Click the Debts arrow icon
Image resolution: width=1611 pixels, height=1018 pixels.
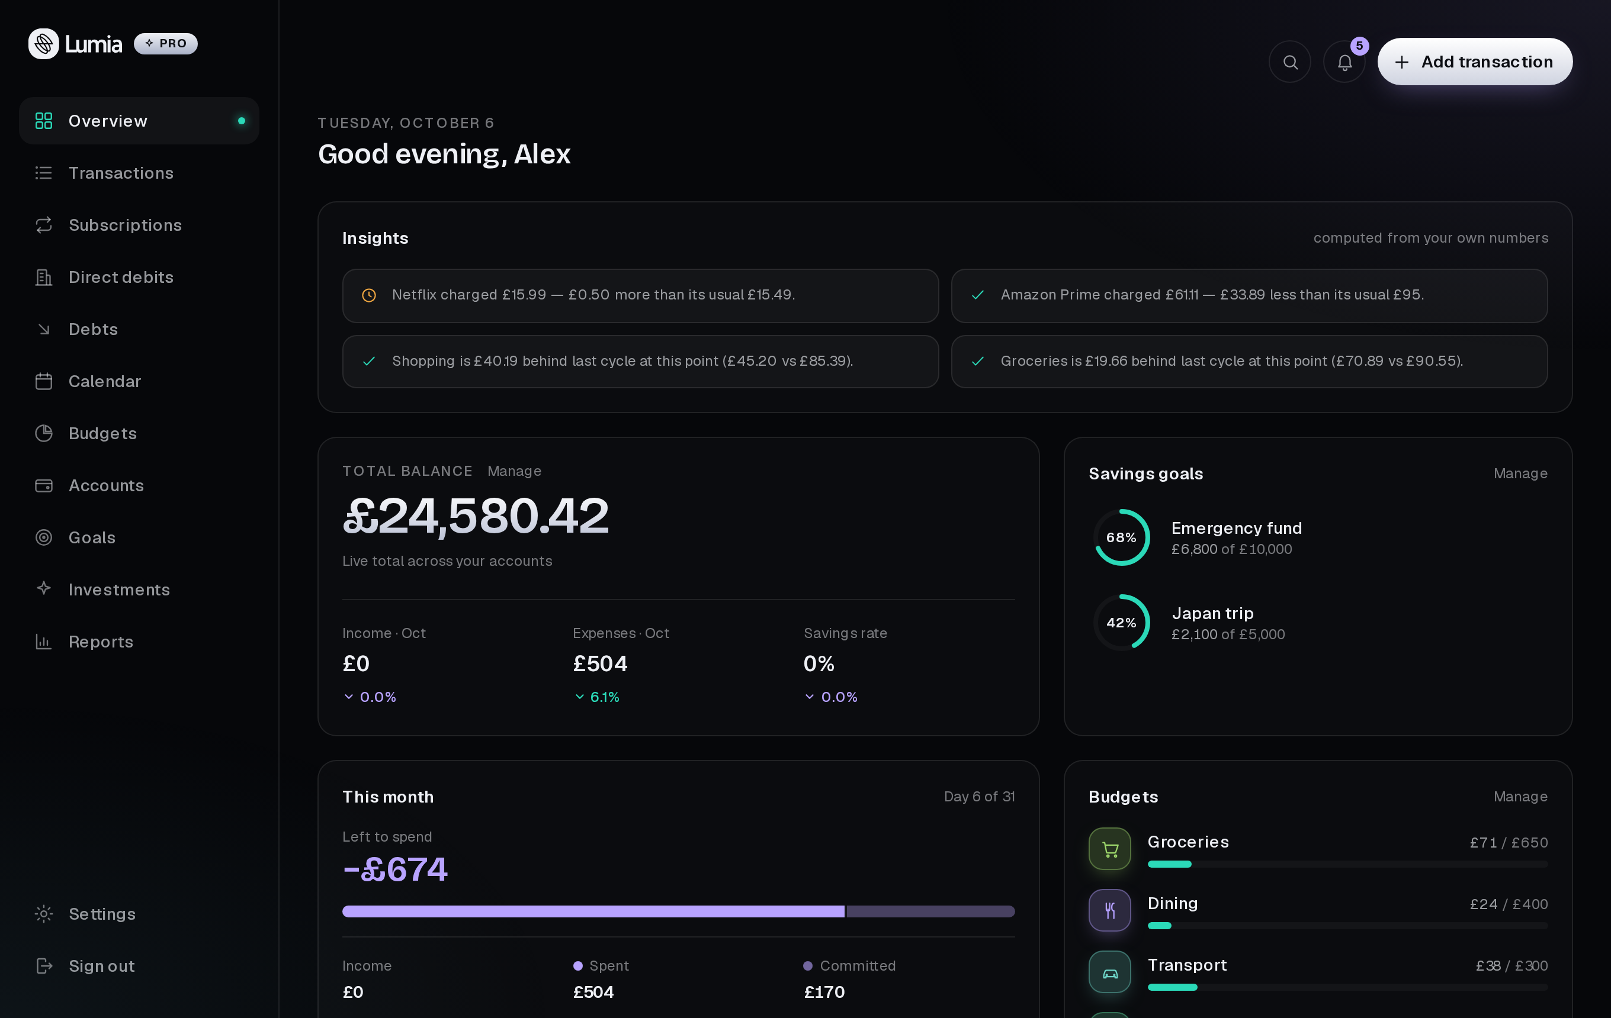(43, 330)
